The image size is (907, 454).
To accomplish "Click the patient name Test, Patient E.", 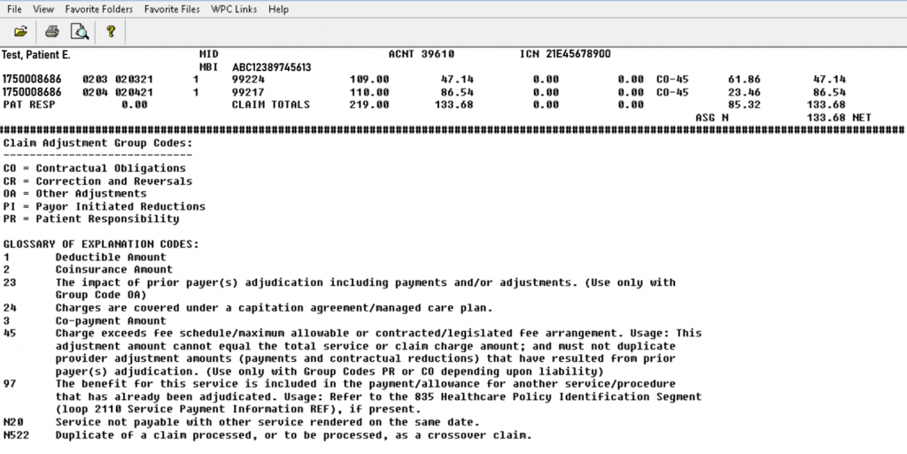I will tap(35, 55).
